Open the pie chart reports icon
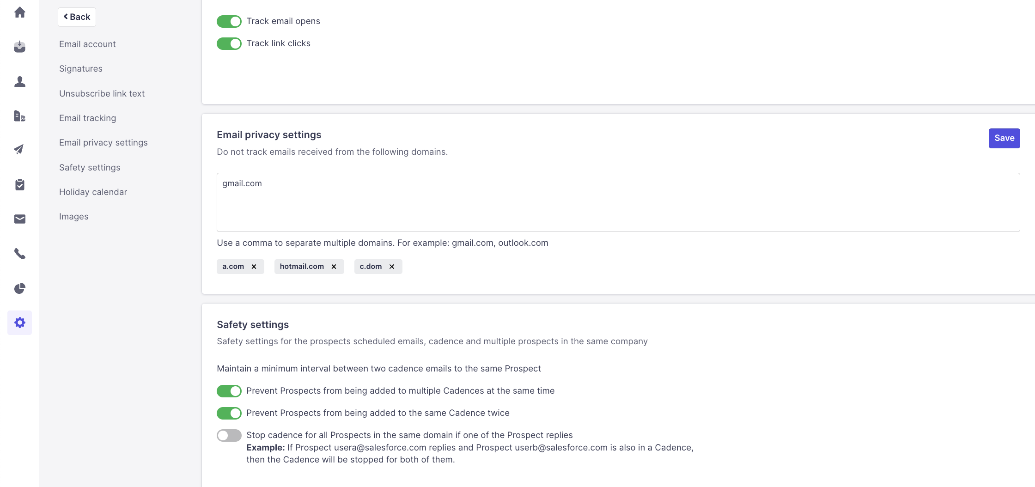Screen dimensions: 1035x487 (19, 288)
